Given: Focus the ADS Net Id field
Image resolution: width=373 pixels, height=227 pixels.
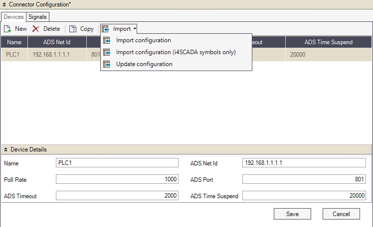Looking at the screenshot, I should [x=304, y=163].
